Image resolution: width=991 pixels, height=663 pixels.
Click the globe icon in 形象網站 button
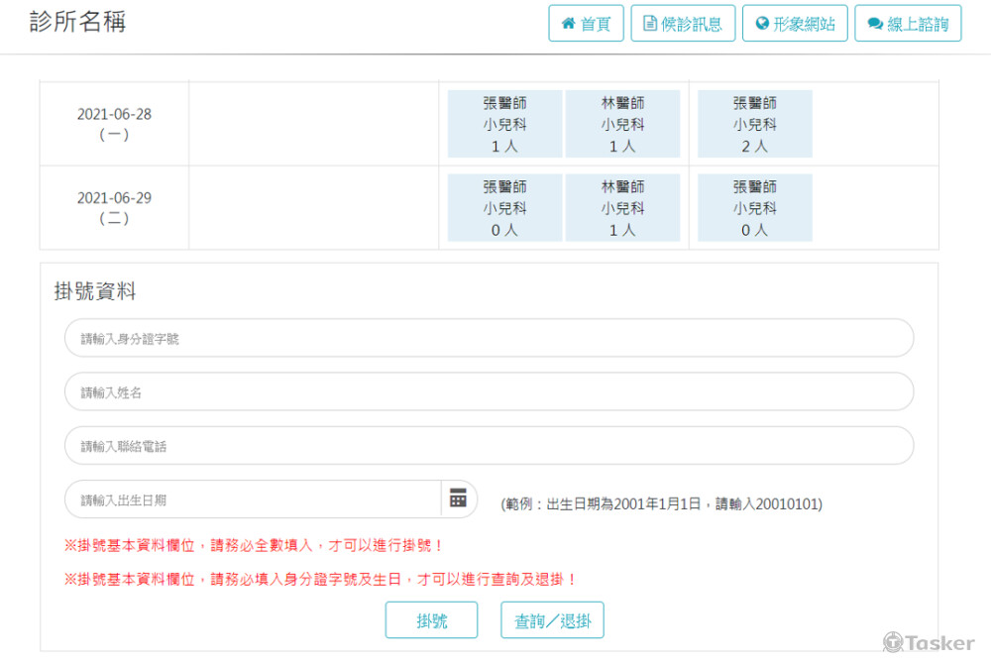coord(762,24)
